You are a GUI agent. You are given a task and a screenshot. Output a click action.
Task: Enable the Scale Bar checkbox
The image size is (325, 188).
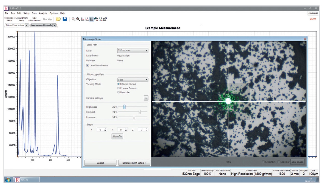pos(279,162)
